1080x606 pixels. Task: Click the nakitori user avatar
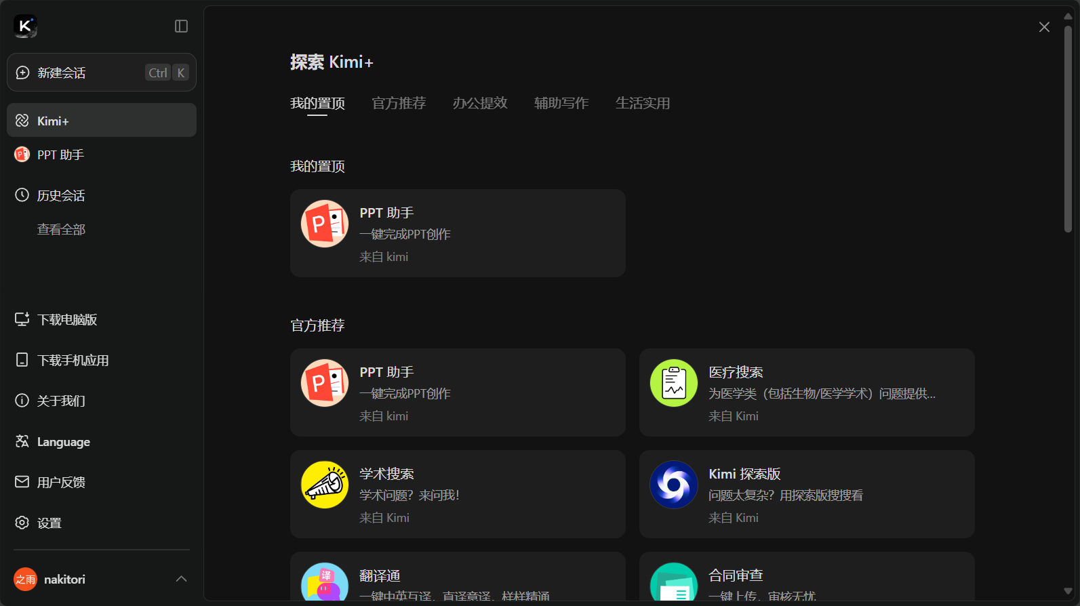(x=25, y=579)
